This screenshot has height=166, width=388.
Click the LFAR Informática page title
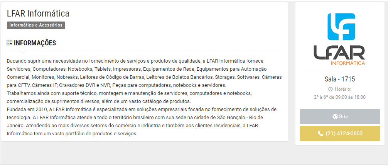tap(38, 13)
